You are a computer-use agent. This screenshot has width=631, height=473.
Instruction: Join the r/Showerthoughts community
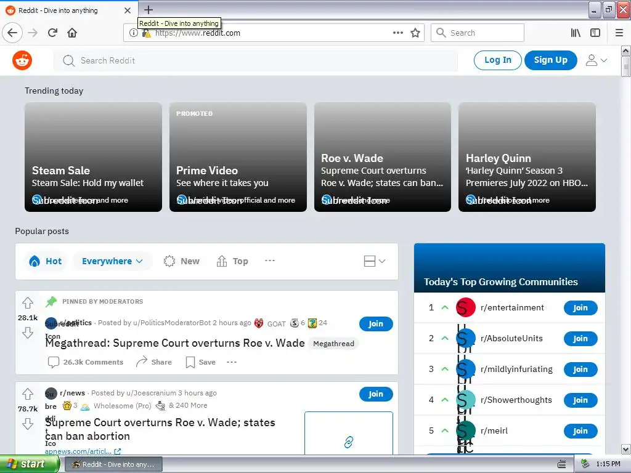(580, 400)
